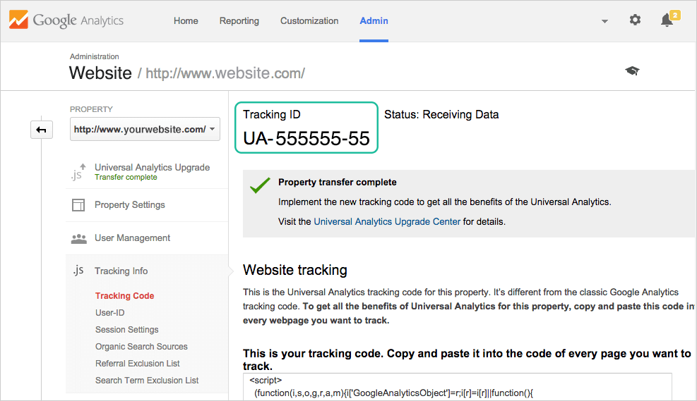
Task: Click the Status: Receiving Data text
Action: [x=441, y=114]
